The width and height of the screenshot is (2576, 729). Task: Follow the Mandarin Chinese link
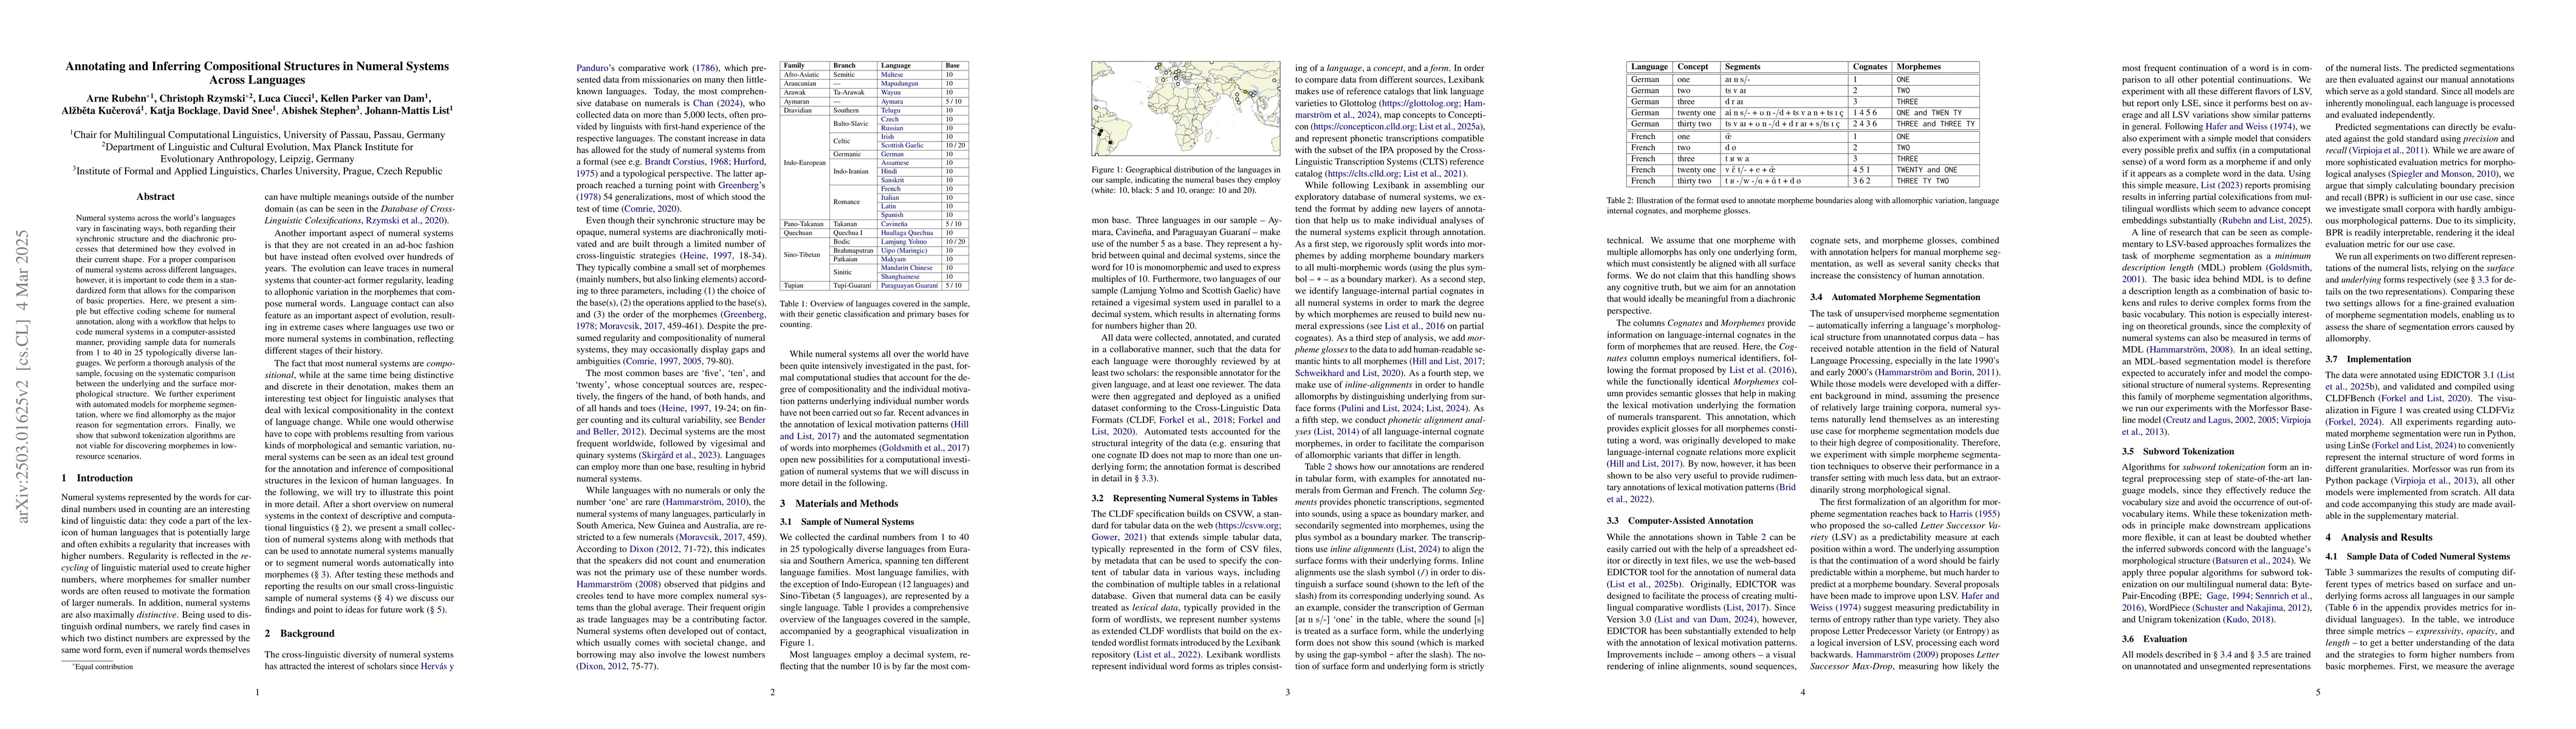click(x=907, y=268)
